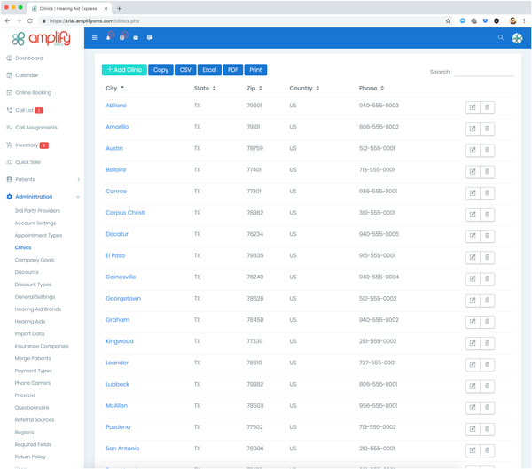Image resolution: width=532 pixels, height=469 pixels.
Task: Click the Search input field
Action: pos(483,72)
